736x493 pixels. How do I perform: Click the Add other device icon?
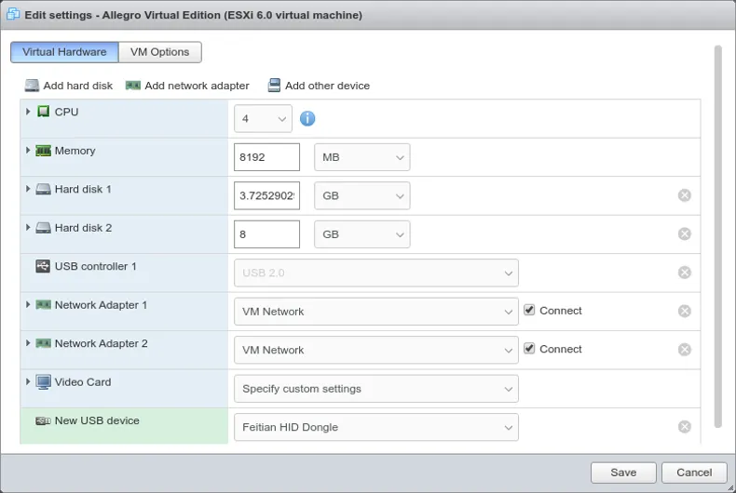(x=274, y=86)
